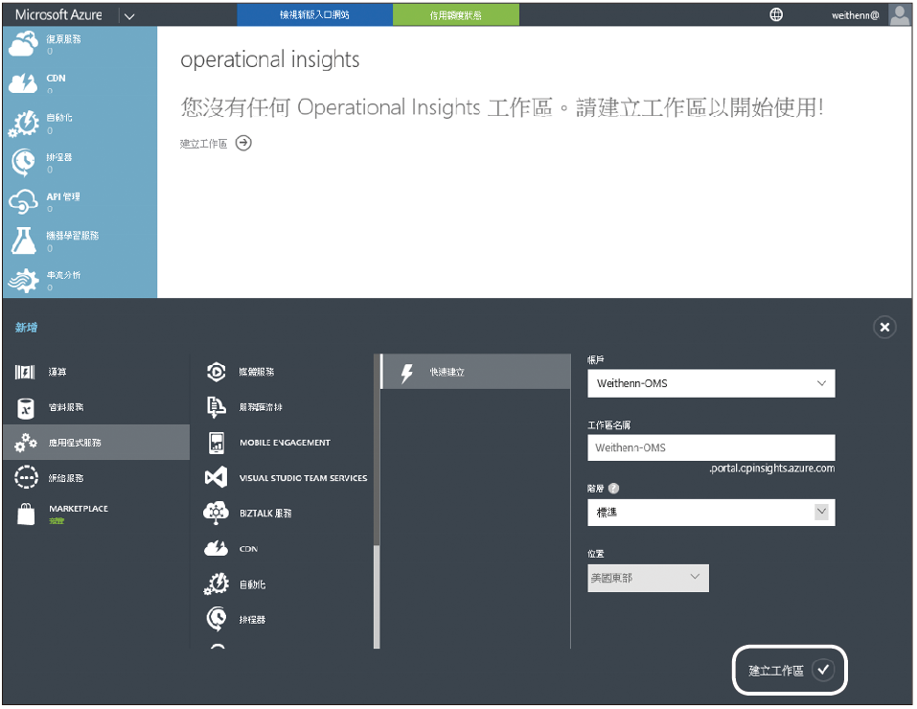Open the 帳戶 dropdown showing Weithenn-OMS
This screenshot has height=709, width=917.
pyautogui.click(x=711, y=383)
